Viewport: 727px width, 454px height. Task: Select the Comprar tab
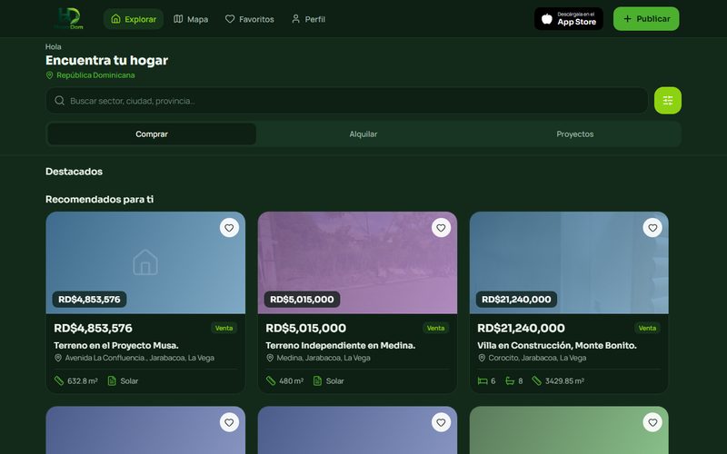tap(152, 133)
